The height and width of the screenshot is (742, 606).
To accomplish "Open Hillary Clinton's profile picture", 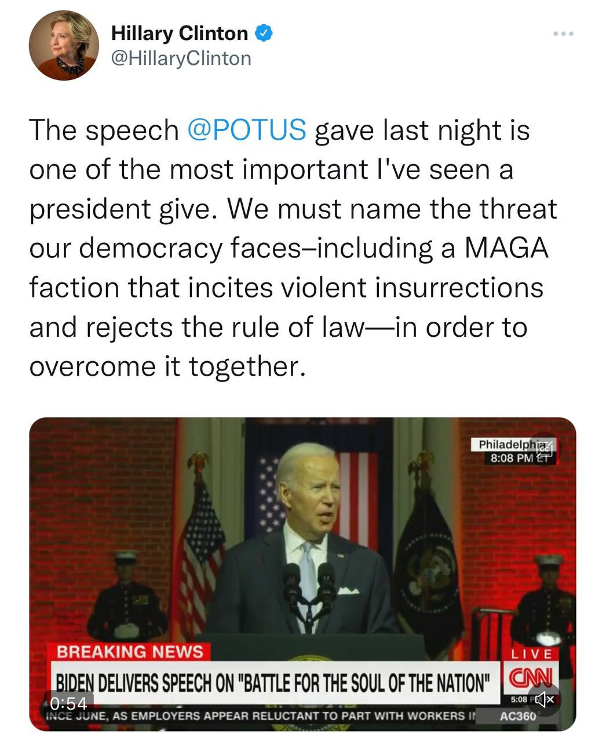I will tap(64, 45).
